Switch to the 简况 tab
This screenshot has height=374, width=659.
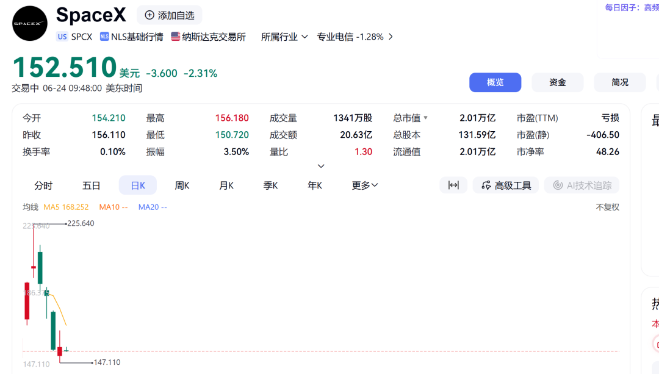pyautogui.click(x=619, y=82)
